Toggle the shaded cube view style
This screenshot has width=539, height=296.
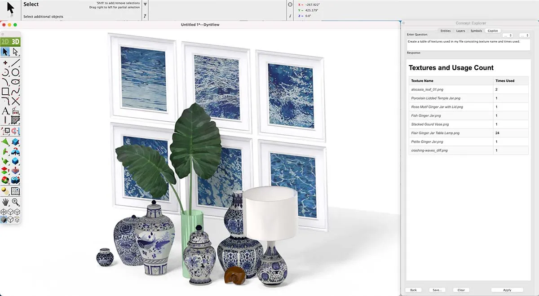point(4,220)
